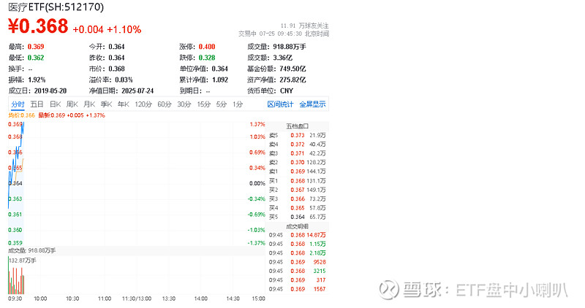Click the 11:30/13:00 time axis label
This screenshot has height=308, width=585.
(137, 299)
